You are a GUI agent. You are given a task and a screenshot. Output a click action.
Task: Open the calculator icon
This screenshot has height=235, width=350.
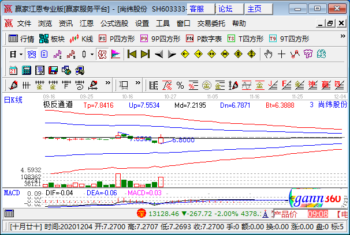[27, 70]
